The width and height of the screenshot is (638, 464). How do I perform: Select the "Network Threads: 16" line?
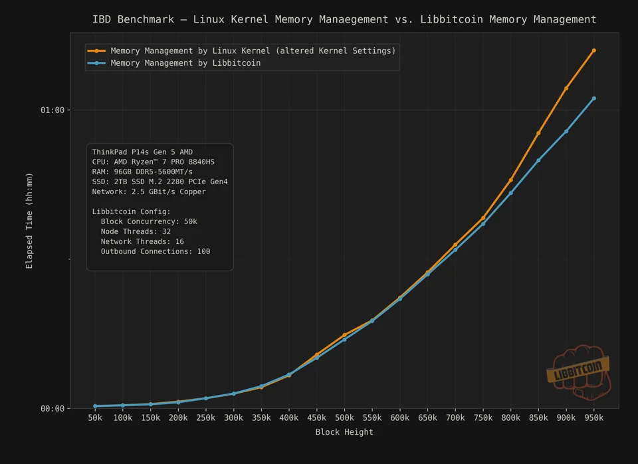tap(142, 241)
